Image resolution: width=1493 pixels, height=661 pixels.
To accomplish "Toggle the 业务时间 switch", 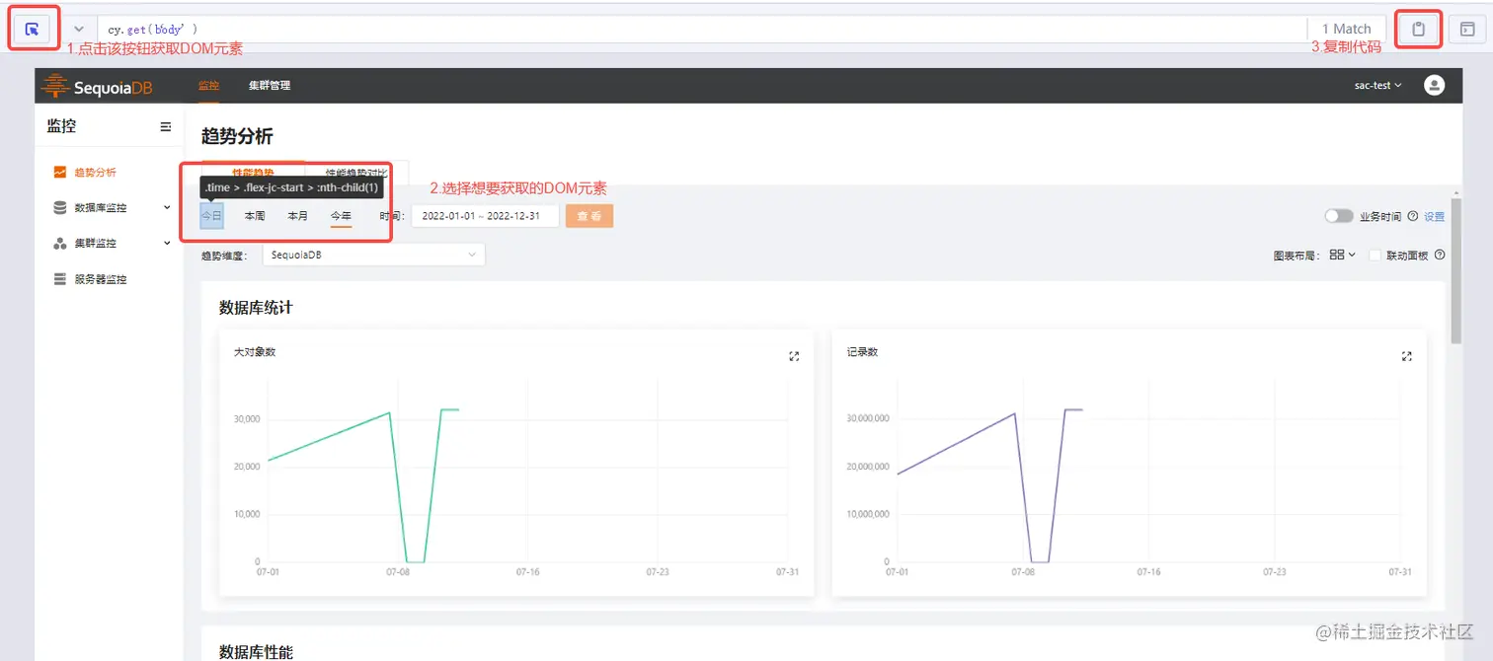I will click(x=1339, y=216).
